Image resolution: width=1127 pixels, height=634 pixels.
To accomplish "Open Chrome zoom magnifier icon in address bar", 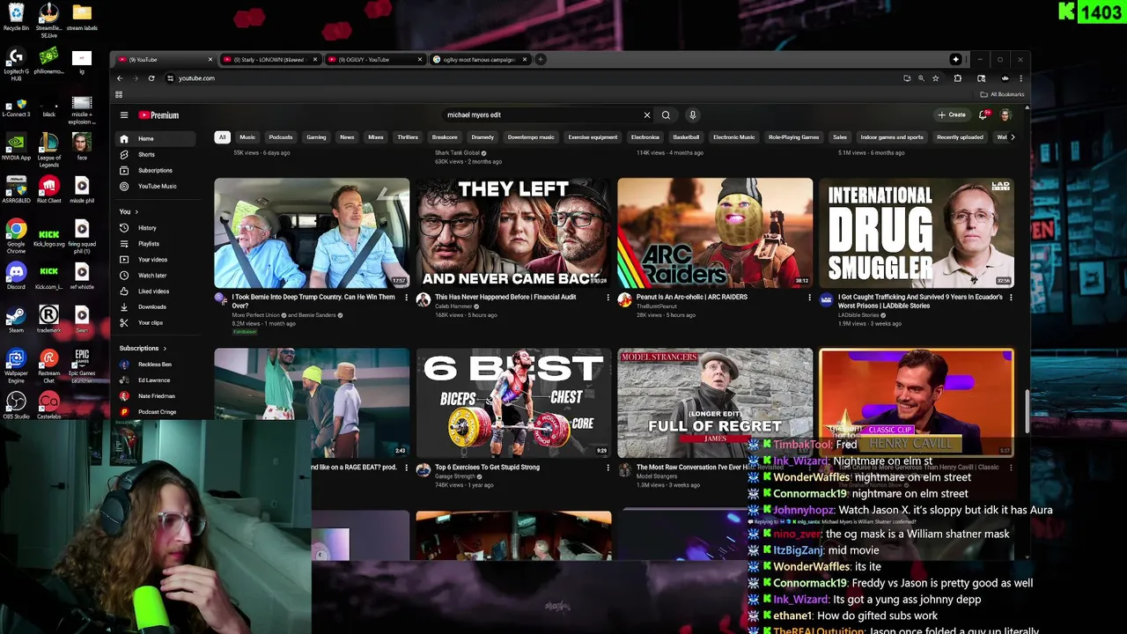I will click(x=921, y=78).
